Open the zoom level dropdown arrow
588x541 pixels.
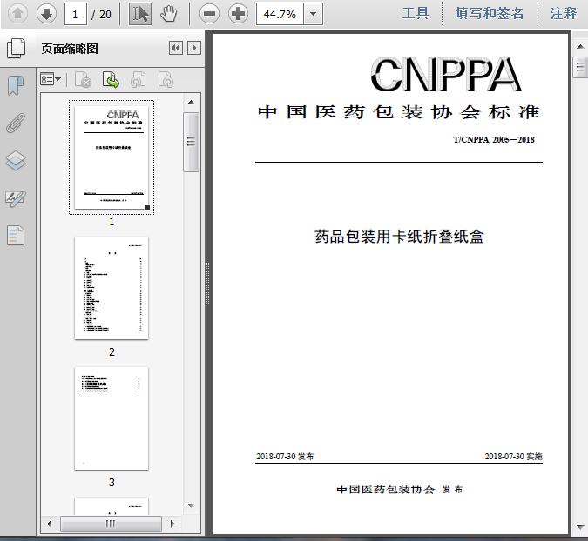pyautogui.click(x=313, y=14)
